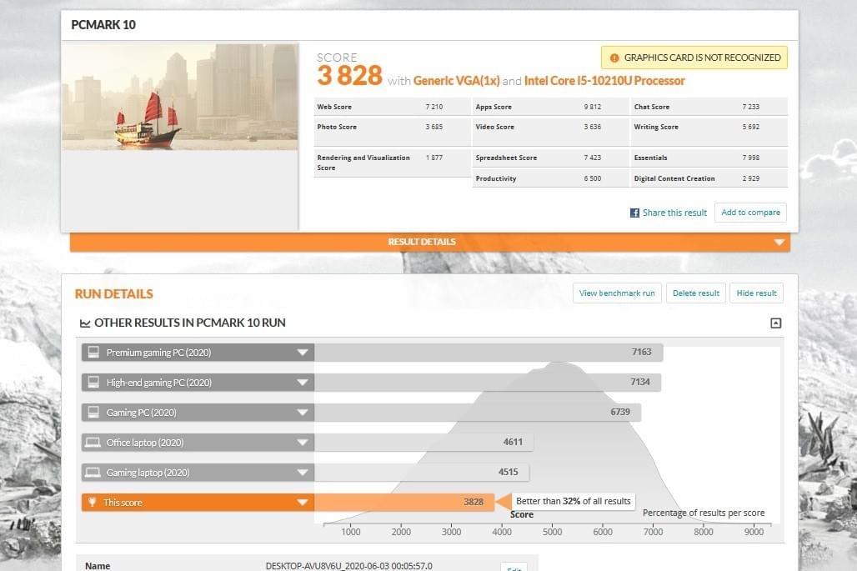Click Hide result button

756,293
